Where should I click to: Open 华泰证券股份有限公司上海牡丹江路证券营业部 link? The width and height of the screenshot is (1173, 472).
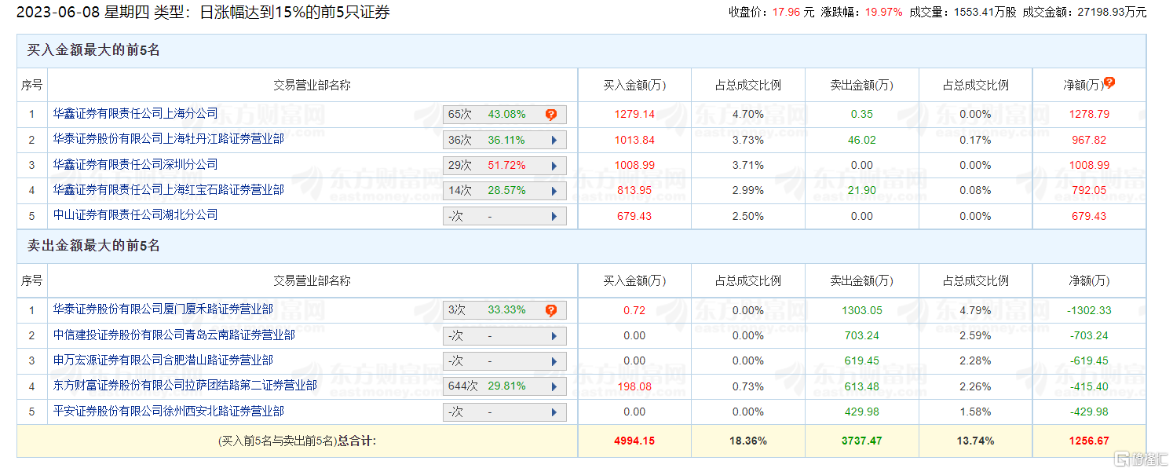[x=168, y=139]
